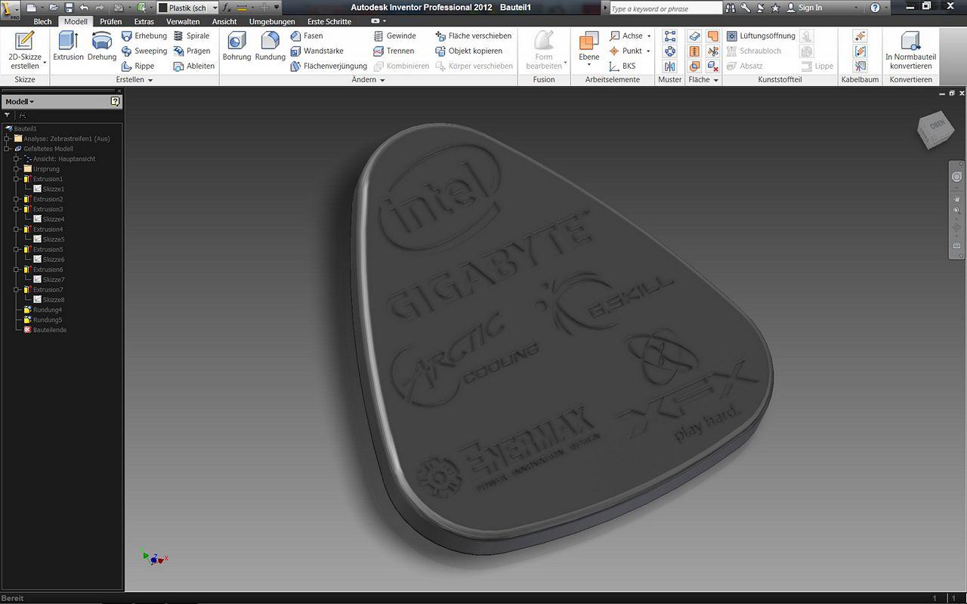Start the Extrusion tool in the ribbon
This screenshot has height=604, width=967.
click(68, 46)
